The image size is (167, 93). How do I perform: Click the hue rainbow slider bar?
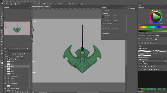tap(153, 27)
